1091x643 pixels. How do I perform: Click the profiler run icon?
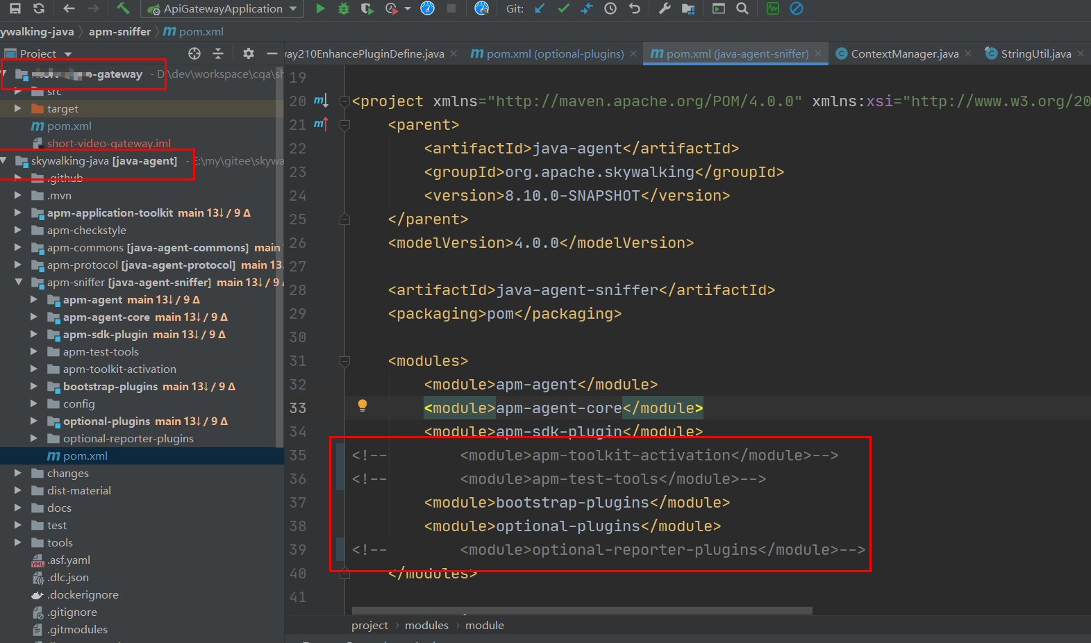(x=392, y=8)
